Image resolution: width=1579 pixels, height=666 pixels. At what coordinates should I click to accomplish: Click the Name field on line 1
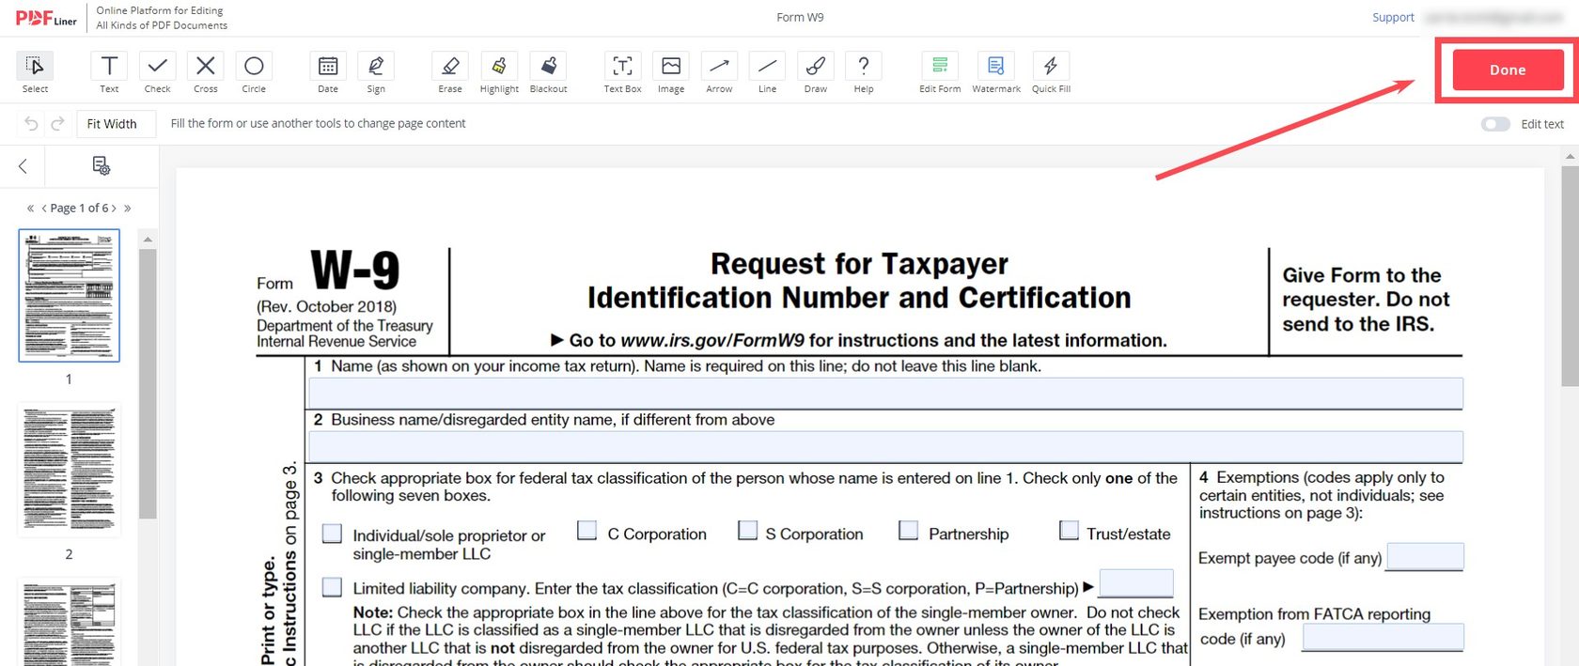point(885,394)
